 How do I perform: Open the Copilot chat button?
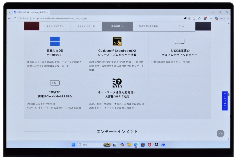220,18
